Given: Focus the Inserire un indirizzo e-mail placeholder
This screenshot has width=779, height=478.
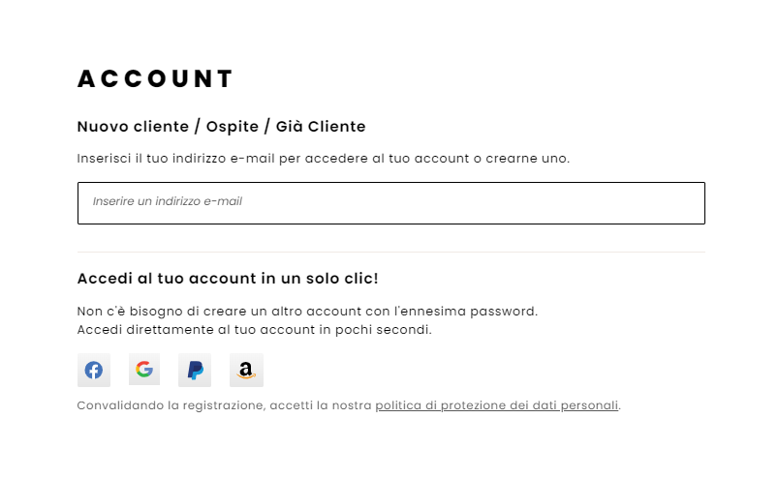Looking at the screenshot, I should click(x=168, y=201).
